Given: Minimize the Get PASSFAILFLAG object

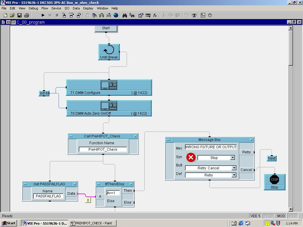Looking at the screenshot, I should point(25,184).
